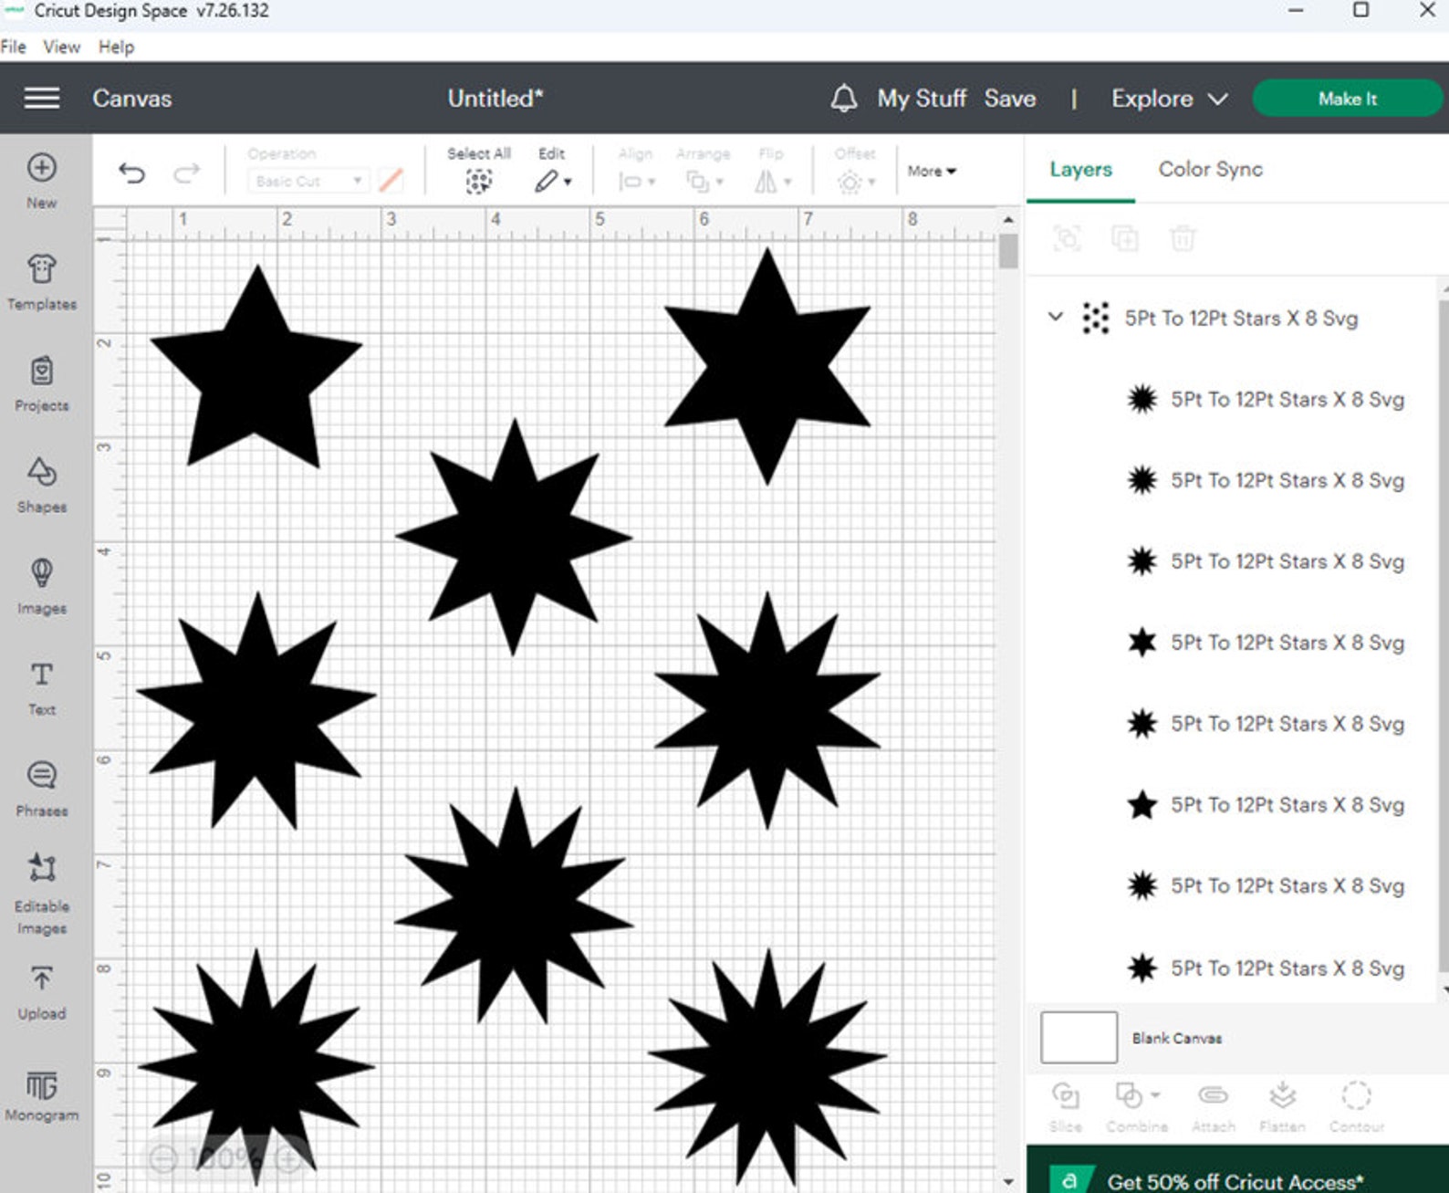Click the New project plus icon
Image resolution: width=1449 pixels, height=1193 pixels.
pos(42,168)
